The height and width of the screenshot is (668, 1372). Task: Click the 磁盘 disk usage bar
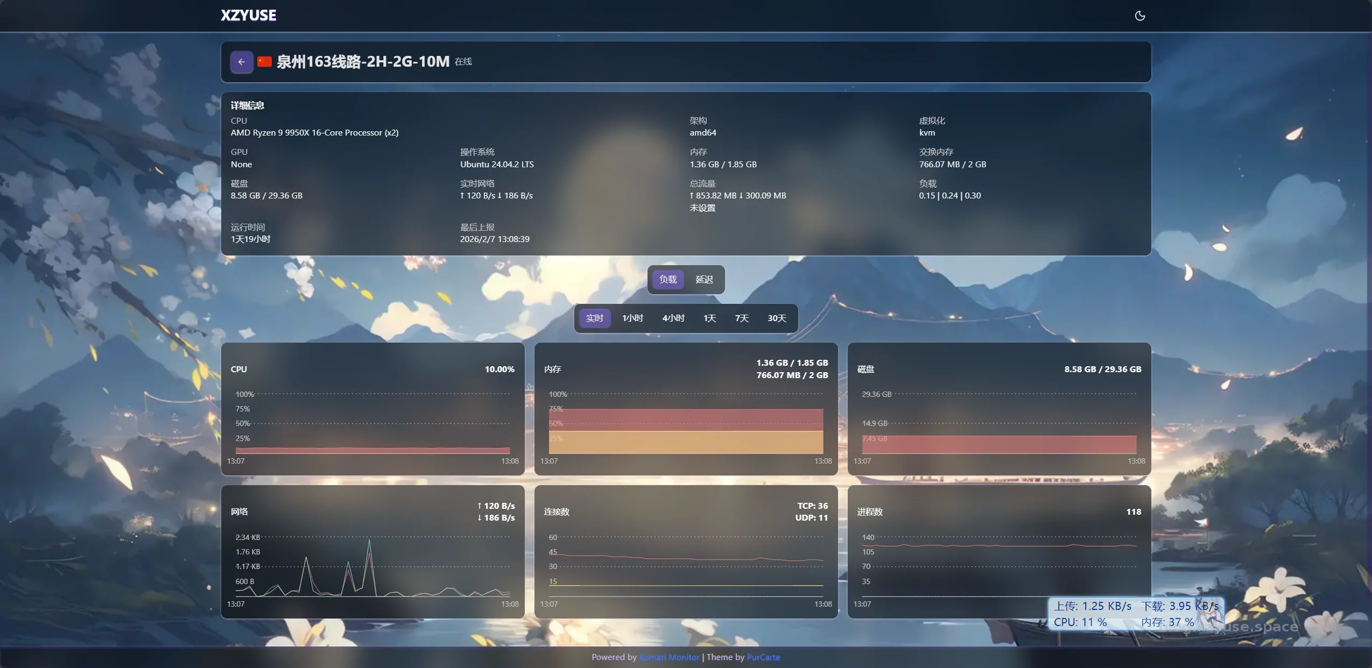click(x=999, y=444)
